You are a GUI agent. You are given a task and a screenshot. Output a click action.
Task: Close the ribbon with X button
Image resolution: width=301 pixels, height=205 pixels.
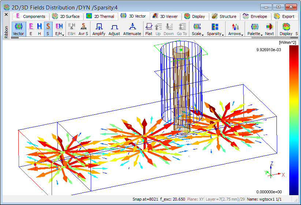[6, 15]
